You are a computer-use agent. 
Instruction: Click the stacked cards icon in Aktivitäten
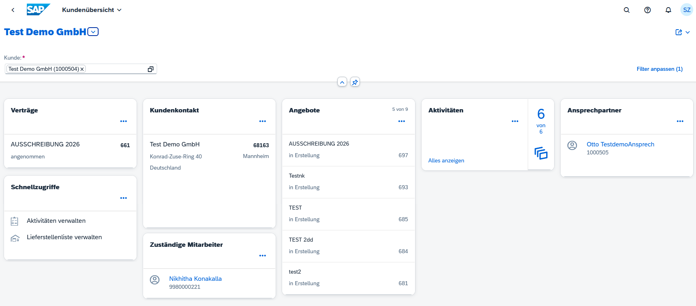pyautogui.click(x=541, y=153)
